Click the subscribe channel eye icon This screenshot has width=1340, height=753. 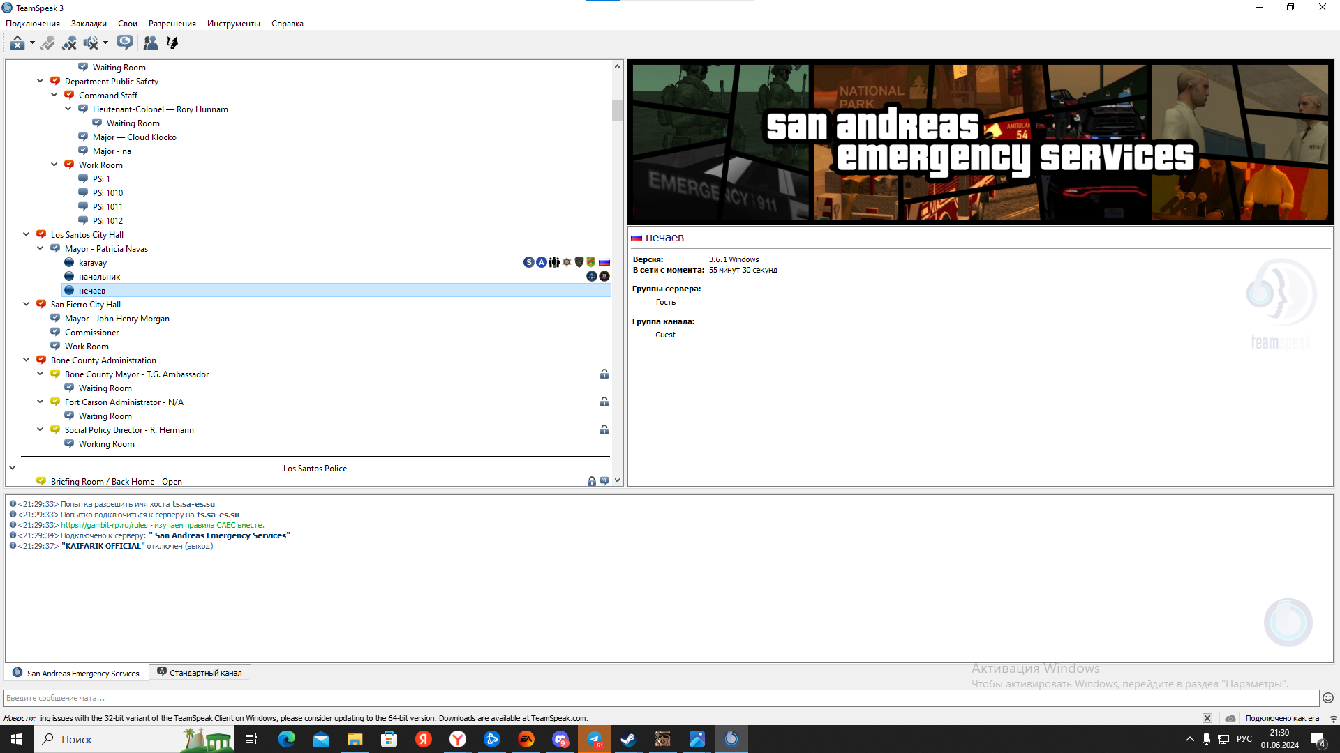tap(125, 43)
